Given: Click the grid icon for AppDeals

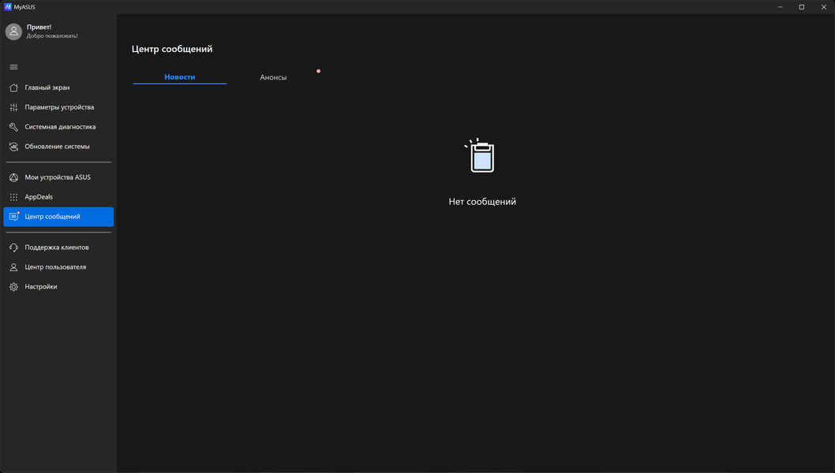Looking at the screenshot, I should [x=14, y=197].
